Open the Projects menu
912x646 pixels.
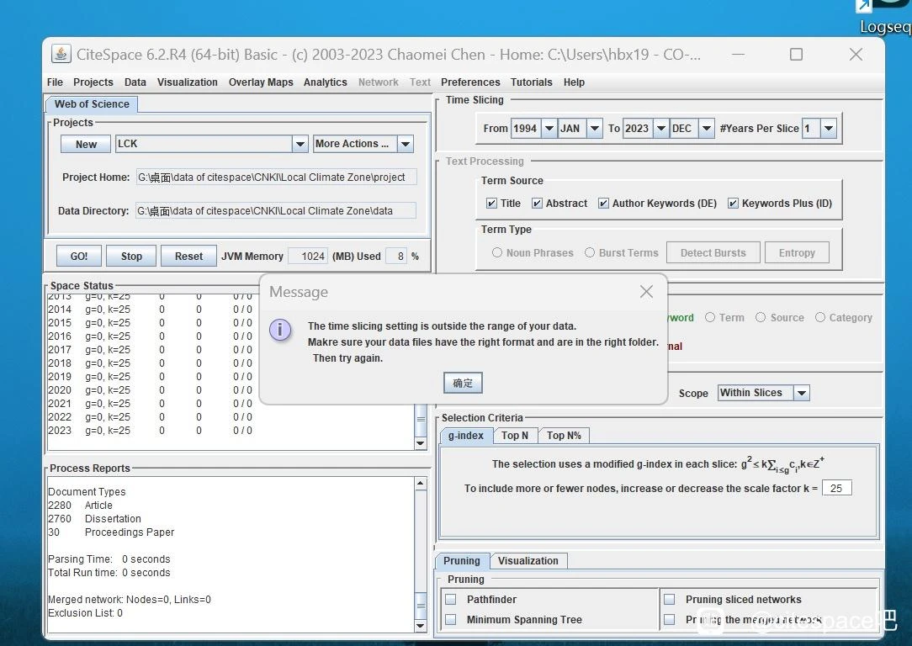tap(93, 82)
